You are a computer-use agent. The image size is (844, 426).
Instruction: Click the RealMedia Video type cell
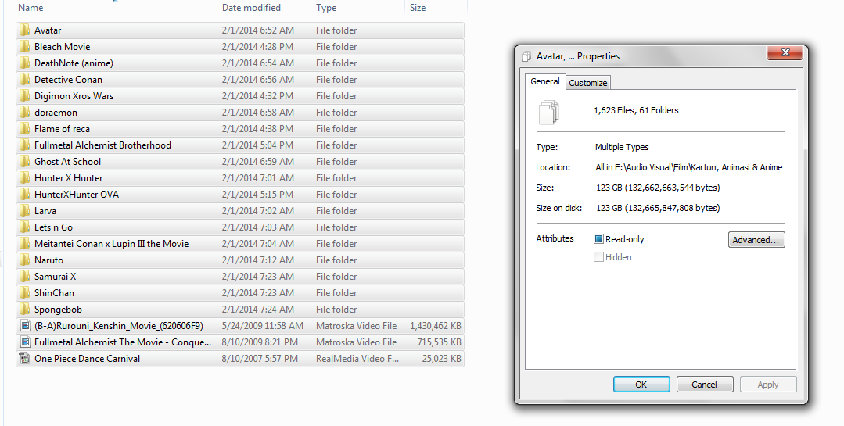click(357, 358)
